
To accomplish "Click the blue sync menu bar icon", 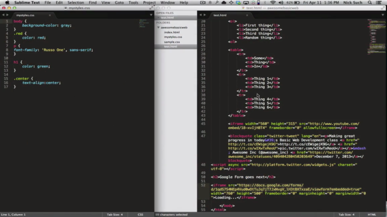I will tap(238, 2).
